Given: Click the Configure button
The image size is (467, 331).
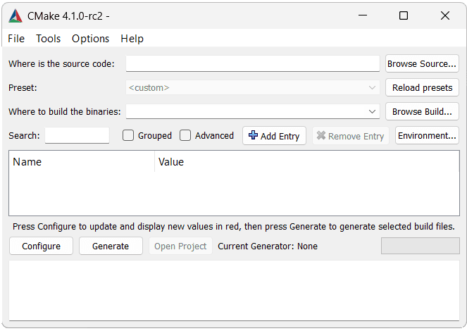Looking at the screenshot, I should [x=41, y=246].
